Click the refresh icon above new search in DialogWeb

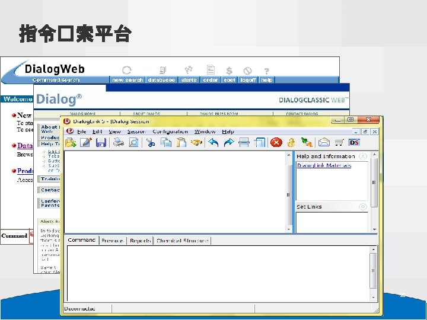point(127,70)
